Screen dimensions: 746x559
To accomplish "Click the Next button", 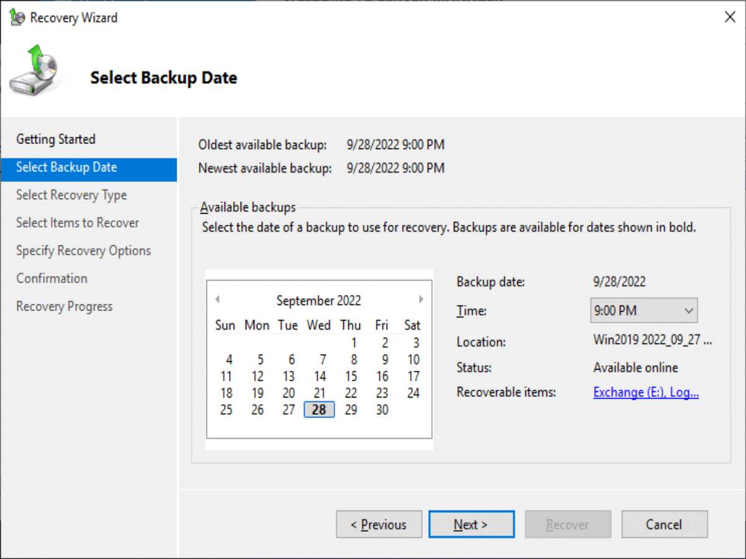I will (471, 524).
